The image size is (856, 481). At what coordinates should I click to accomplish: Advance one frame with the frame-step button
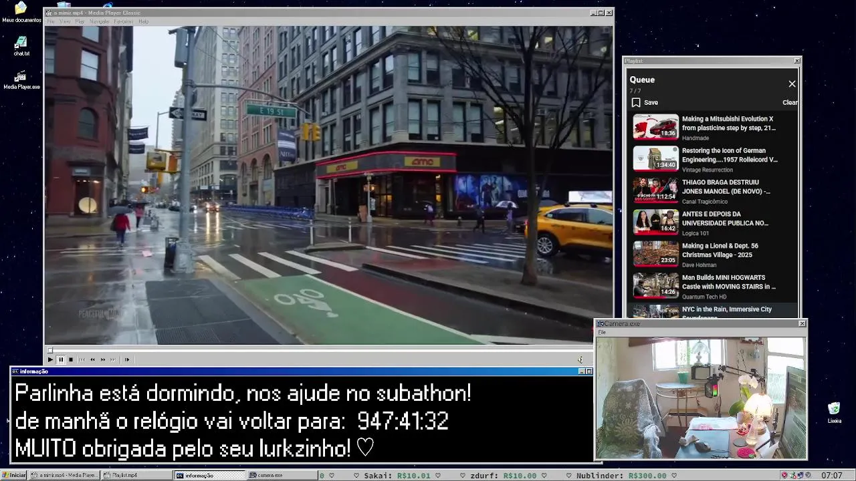point(127,359)
